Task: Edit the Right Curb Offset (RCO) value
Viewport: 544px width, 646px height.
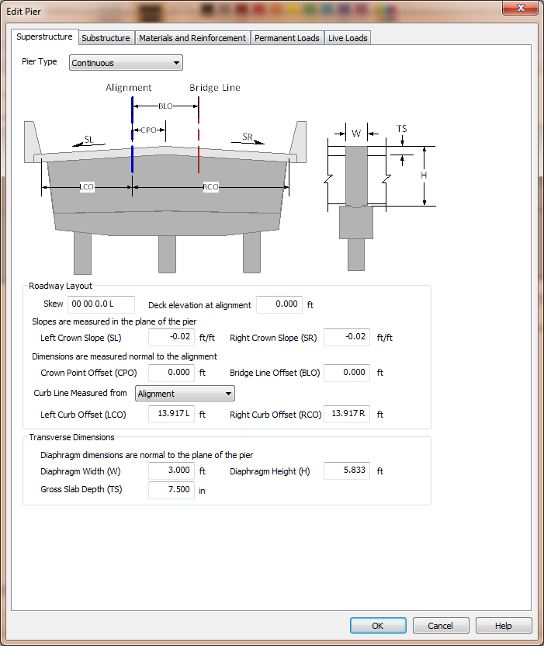Action: point(346,414)
